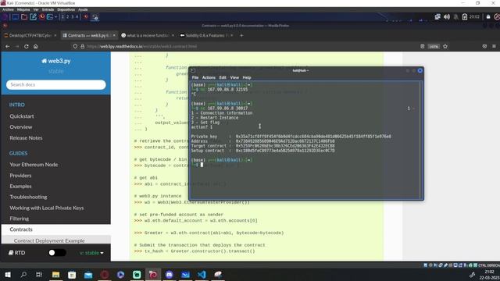Switch to workspace 3 in Kali panel
Viewport: 500px width, 281px height.
pyautogui.click(x=73, y=17)
